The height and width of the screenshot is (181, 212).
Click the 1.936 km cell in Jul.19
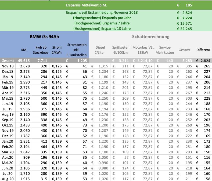[25, 109]
